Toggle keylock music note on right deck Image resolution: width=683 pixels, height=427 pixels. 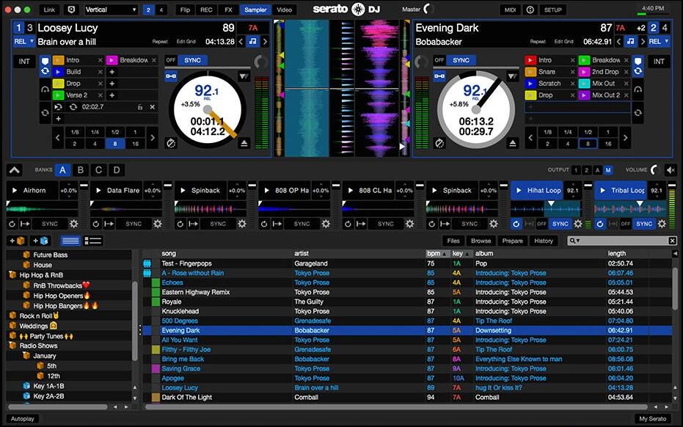pyautogui.click(x=630, y=42)
